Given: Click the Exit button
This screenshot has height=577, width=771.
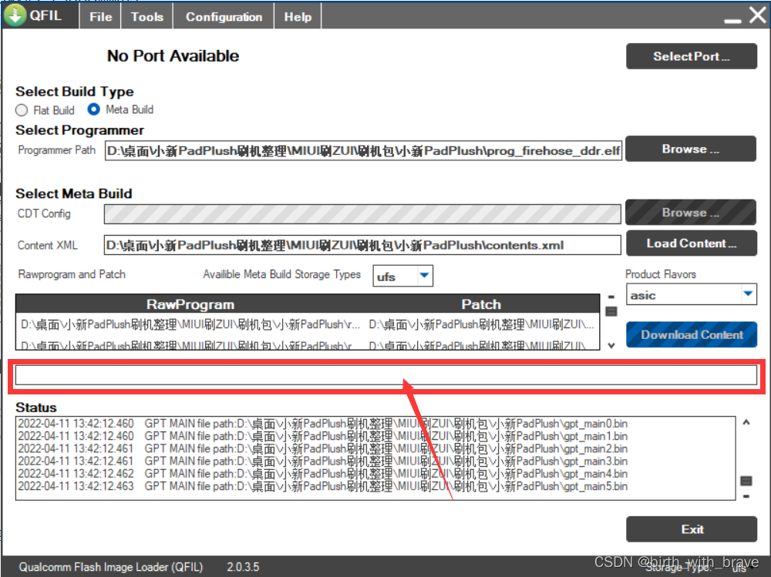Looking at the screenshot, I should [692, 529].
